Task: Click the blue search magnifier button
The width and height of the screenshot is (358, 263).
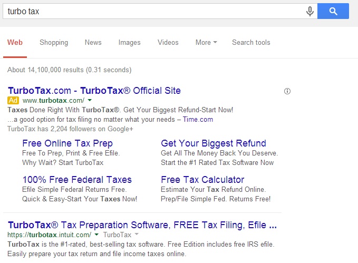Action: tap(333, 11)
